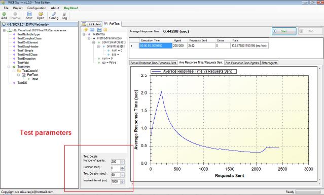
Task: Collapse the PerfTest node in service tree
Action: [x=19, y=75]
